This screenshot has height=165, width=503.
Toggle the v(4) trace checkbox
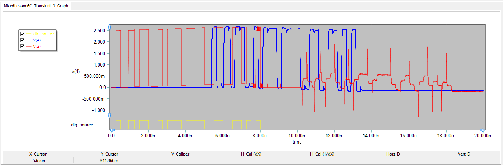coord(22,40)
